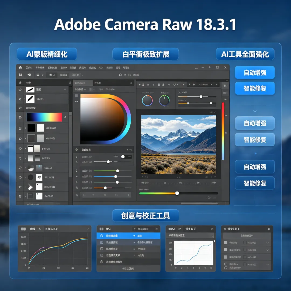This screenshot has width=291, height=291.
Task: Tick the first gray checkbox in the lens correction panel
Action: coord(226,242)
